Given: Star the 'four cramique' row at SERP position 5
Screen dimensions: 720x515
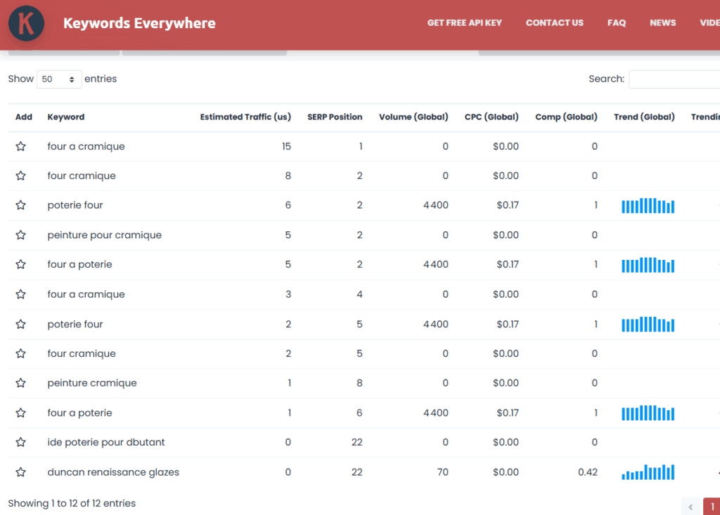Looking at the screenshot, I should pos(20,353).
